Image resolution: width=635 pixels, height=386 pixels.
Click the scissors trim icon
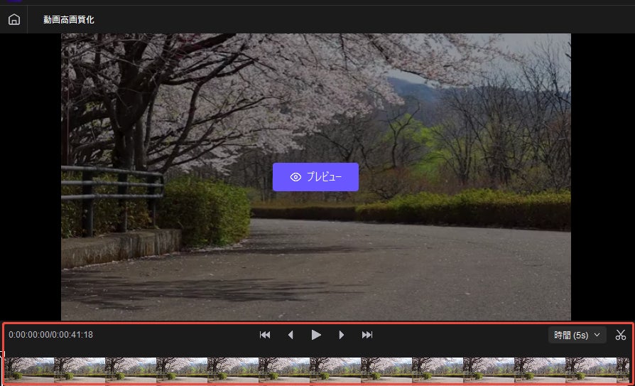[620, 335]
